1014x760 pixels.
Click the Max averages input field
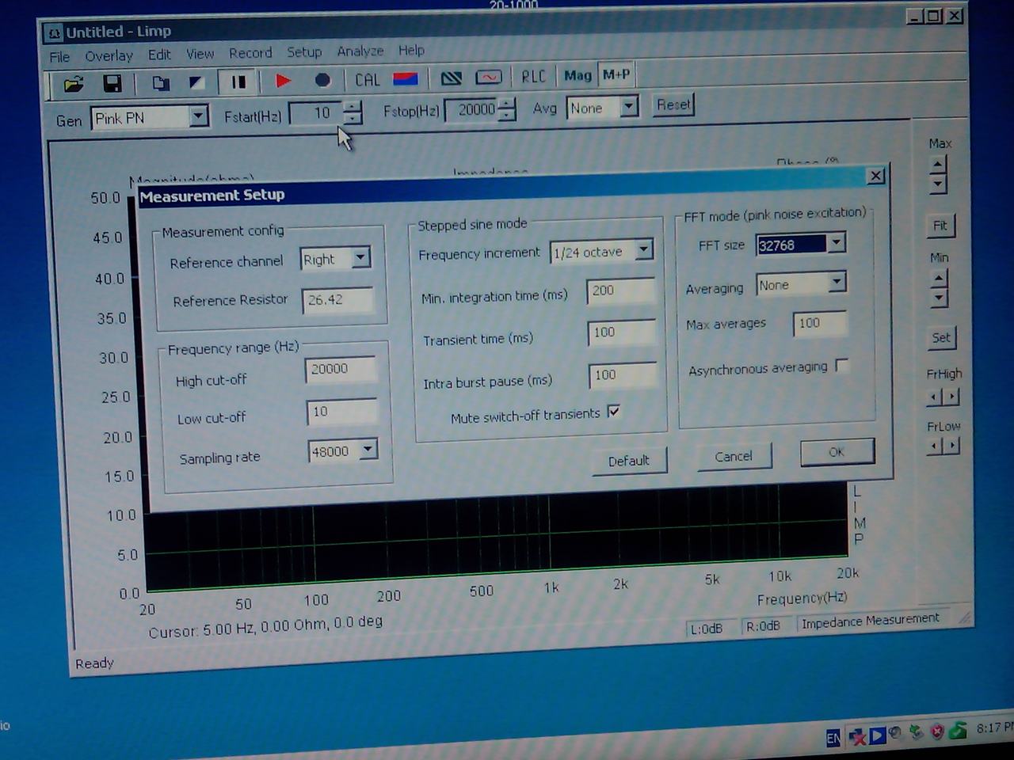pos(820,323)
